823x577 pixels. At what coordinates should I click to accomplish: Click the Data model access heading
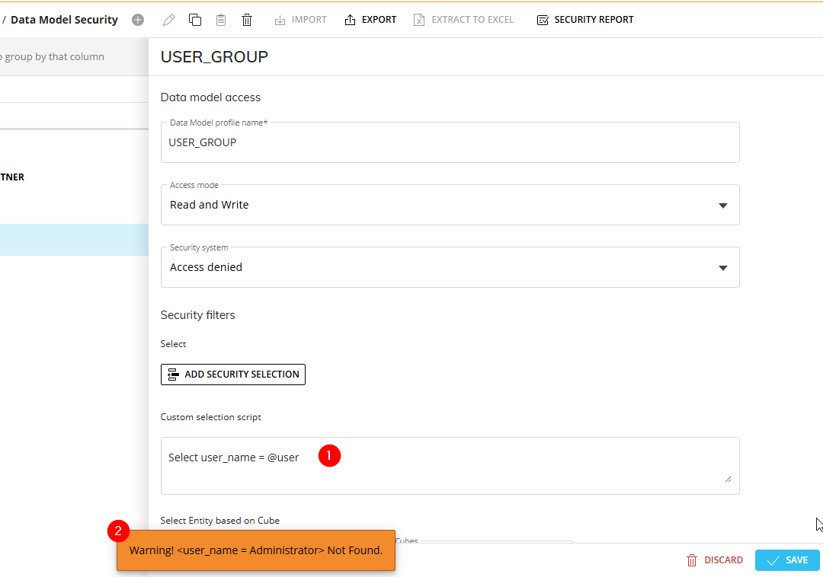click(x=210, y=97)
